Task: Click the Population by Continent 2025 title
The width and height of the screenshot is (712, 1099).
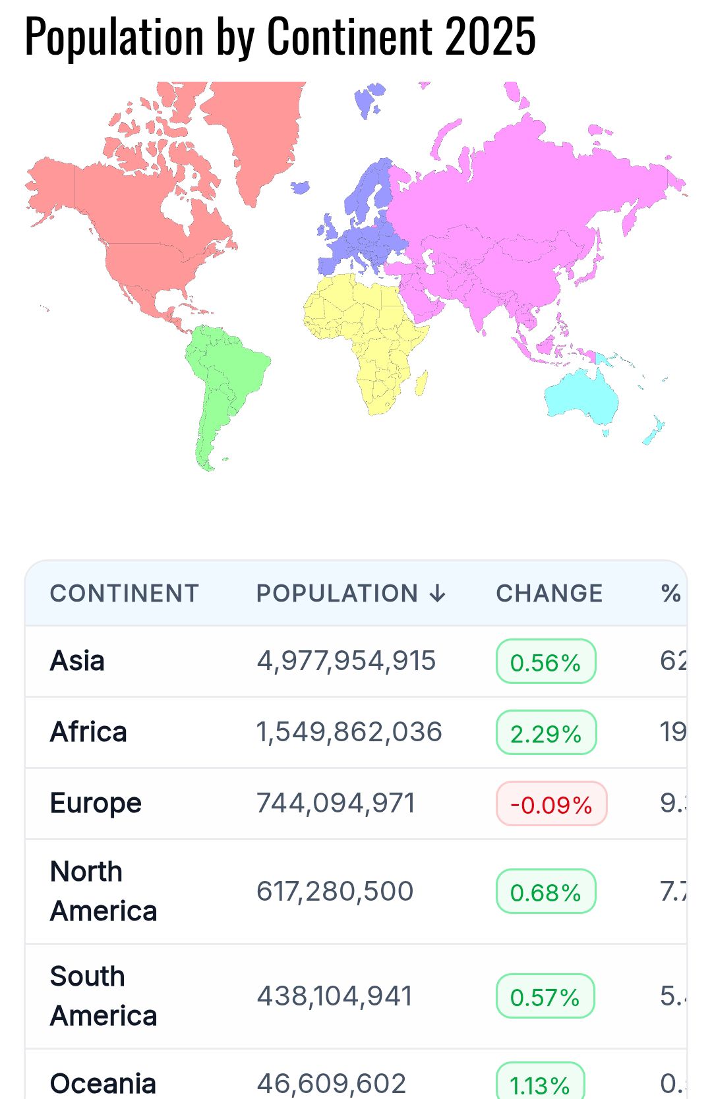Action: click(x=280, y=37)
